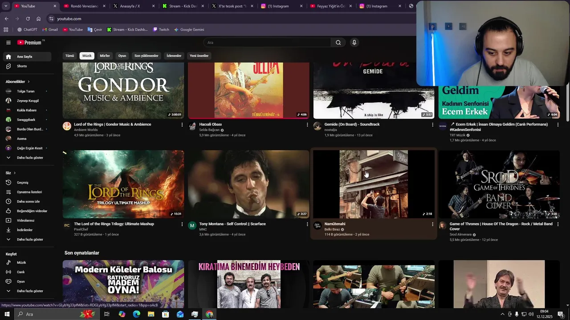Open Müzik under Keşfet

[x=27, y=263]
